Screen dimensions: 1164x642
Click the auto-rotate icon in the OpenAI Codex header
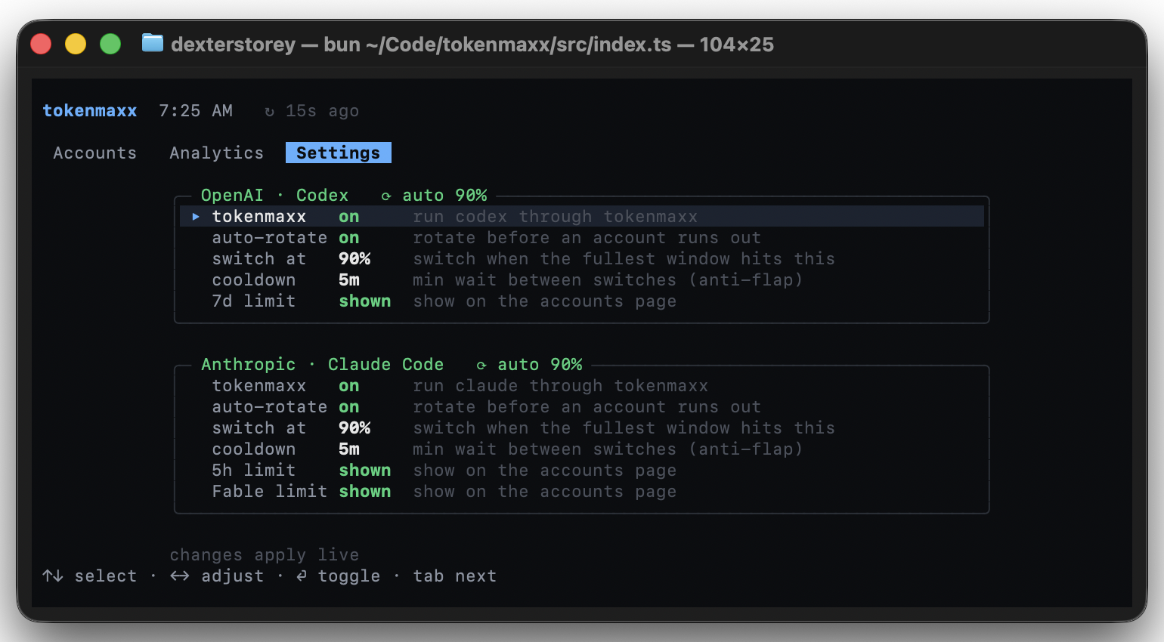pyautogui.click(x=386, y=196)
